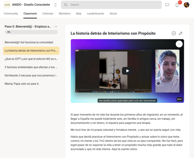The width and height of the screenshot is (194, 158).
Task: Open lesson 3 factores ambientales
Action: (x=31, y=67)
